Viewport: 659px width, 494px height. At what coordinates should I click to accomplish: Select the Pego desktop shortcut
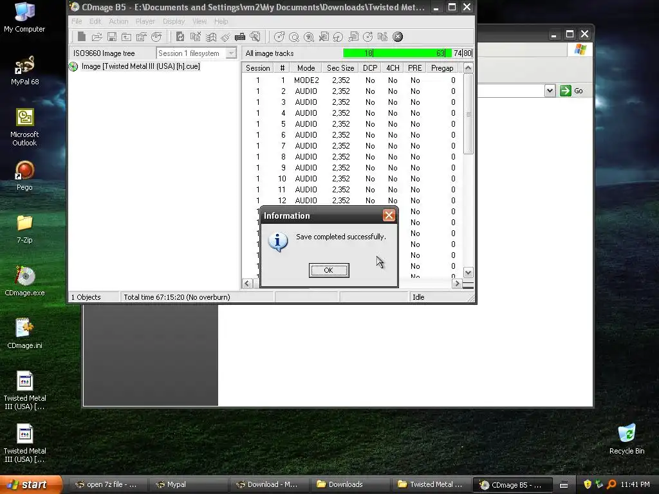click(x=25, y=176)
